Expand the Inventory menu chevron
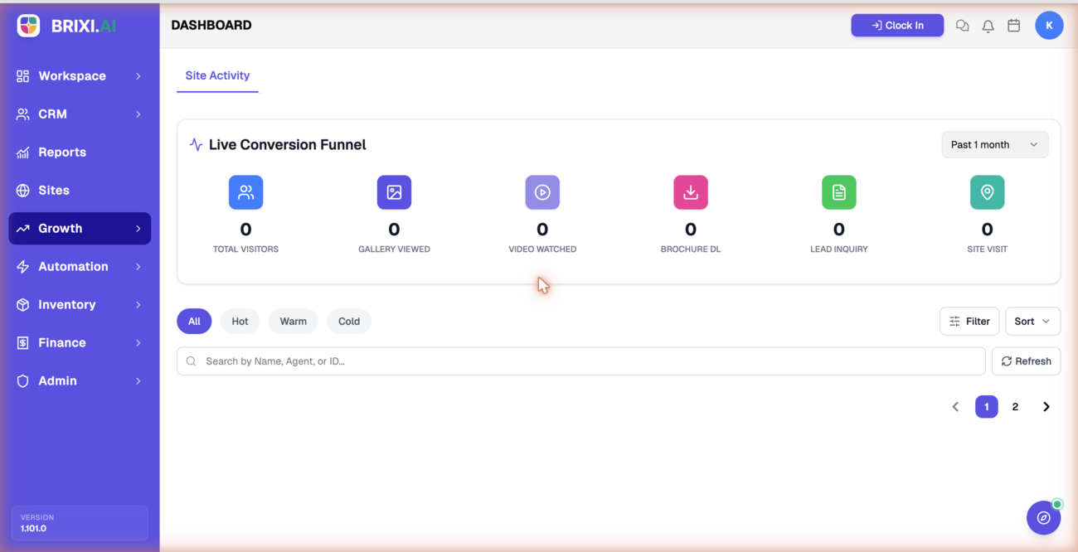The height and width of the screenshot is (552, 1078). point(138,305)
